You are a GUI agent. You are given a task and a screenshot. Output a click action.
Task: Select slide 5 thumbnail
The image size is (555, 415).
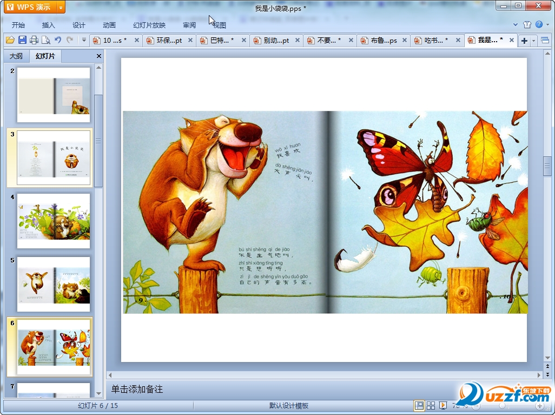click(54, 284)
